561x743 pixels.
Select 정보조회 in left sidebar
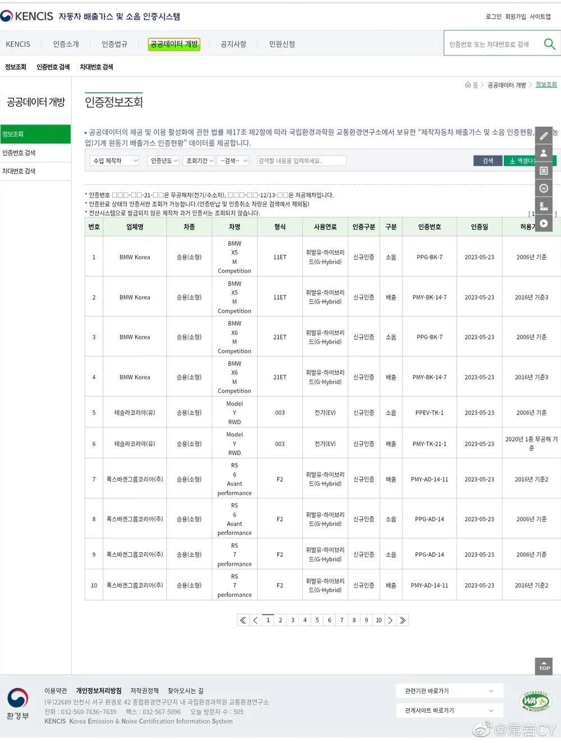click(x=35, y=134)
